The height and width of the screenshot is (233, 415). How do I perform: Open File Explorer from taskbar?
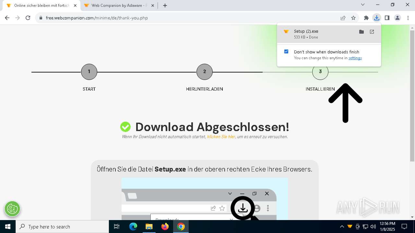click(x=149, y=227)
